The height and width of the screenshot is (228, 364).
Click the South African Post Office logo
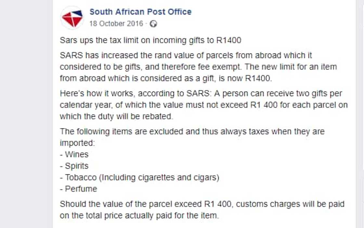coord(72,18)
